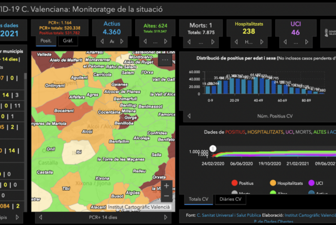Viewport: 336px width, 225px height.
Task: Go to next panel in Actius card
Action: (122, 41)
